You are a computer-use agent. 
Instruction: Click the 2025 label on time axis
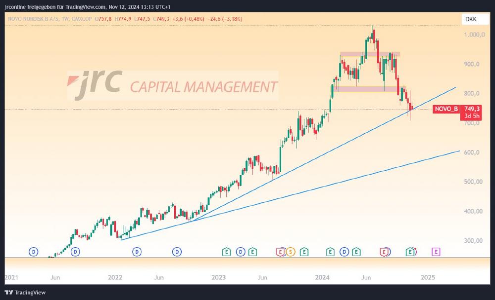pos(428,277)
